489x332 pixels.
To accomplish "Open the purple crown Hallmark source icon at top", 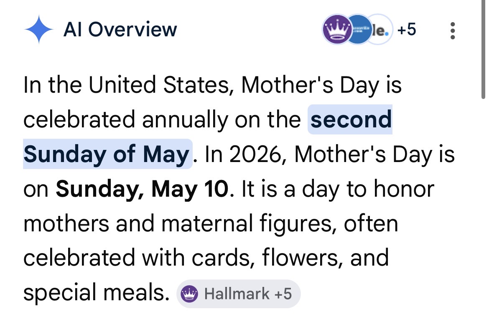I will point(336,29).
